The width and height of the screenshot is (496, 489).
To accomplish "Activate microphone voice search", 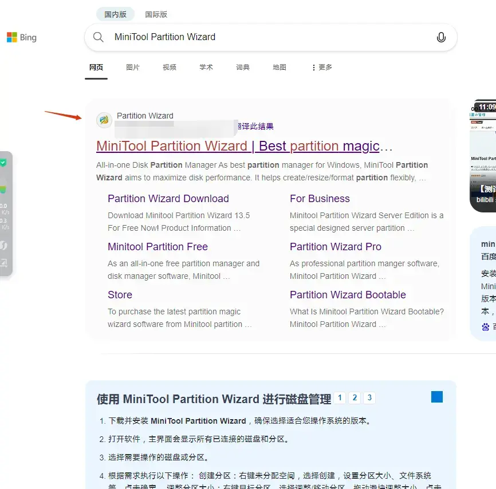I will click(x=441, y=37).
